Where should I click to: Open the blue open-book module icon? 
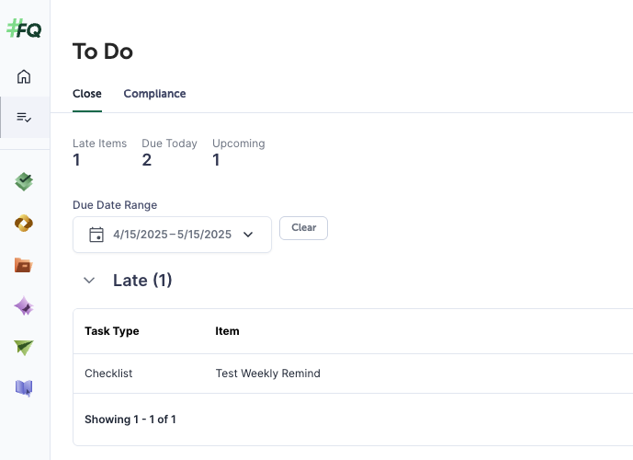(25, 387)
